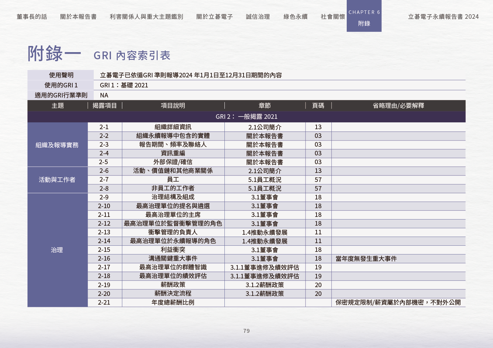Select the 使用的GRI 1 label cell
This screenshot has width=493, height=348.
point(61,85)
